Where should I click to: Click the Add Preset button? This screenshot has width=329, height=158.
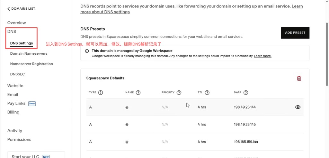(295, 33)
